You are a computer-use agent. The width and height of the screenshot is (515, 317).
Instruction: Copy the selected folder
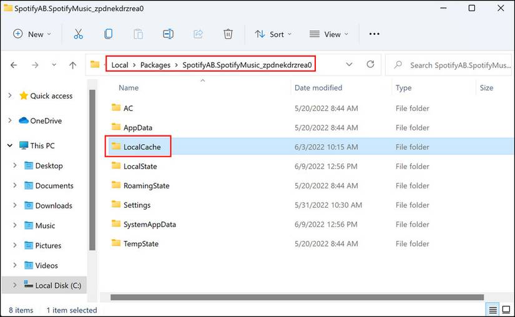(x=109, y=34)
